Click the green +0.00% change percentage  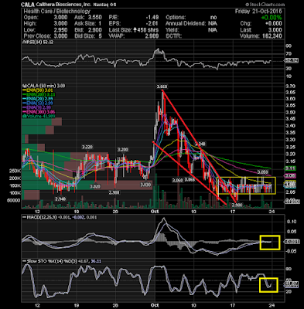click(272, 18)
